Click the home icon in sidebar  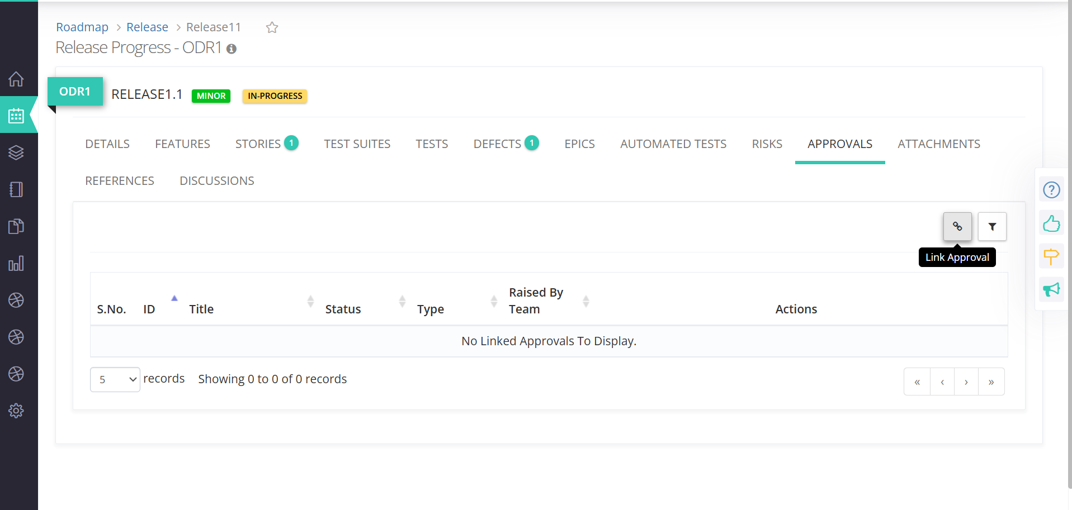click(16, 79)
